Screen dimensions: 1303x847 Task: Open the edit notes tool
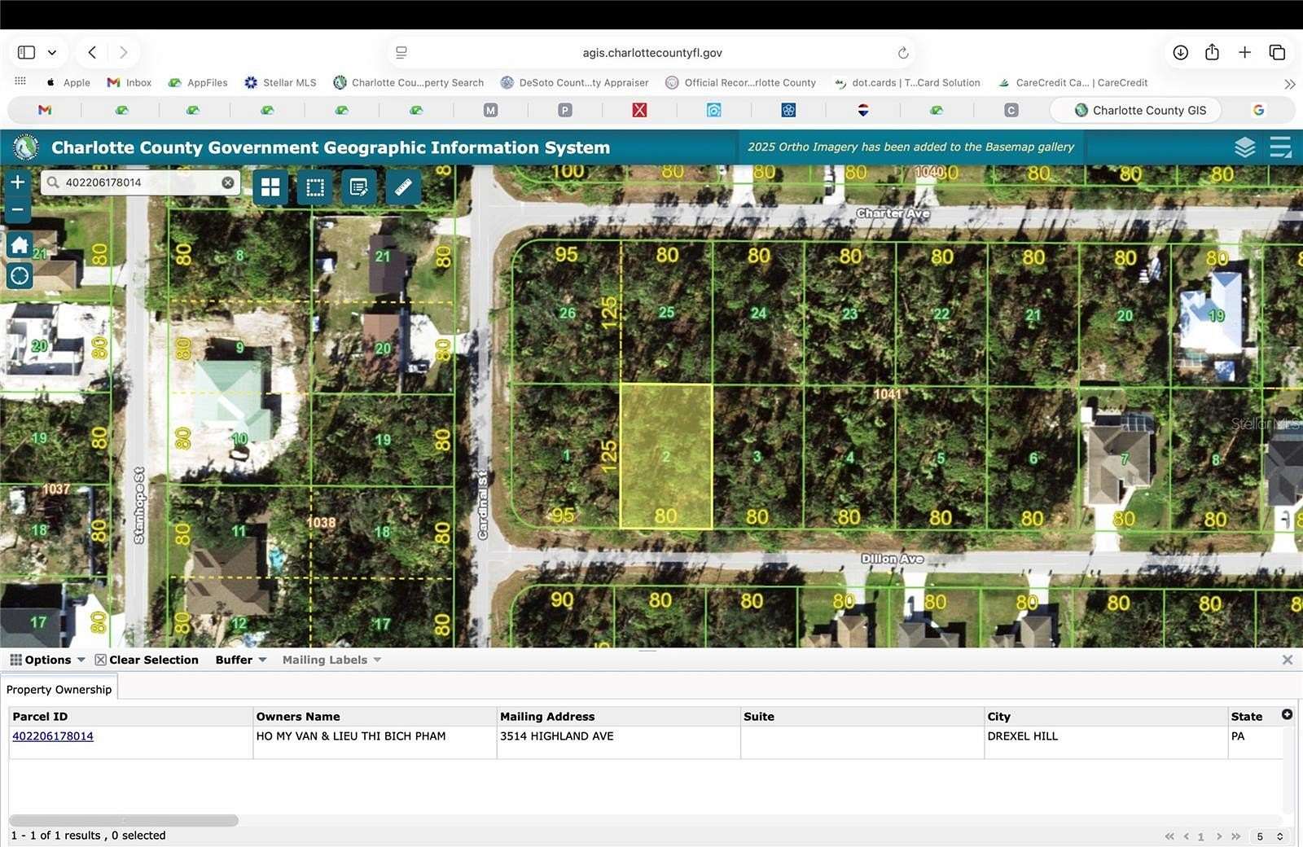pyautogui.click(x=358, y=187)
